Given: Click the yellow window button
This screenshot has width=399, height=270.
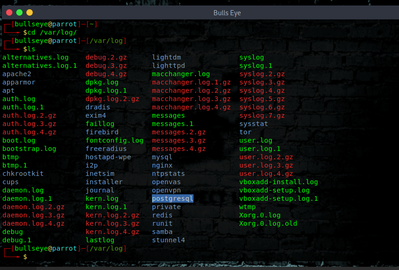Looking at the screenshot, I should click(30, 12).
